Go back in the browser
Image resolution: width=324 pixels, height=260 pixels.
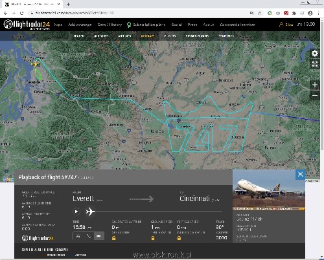pyautogui.click(x=6, y=13)
